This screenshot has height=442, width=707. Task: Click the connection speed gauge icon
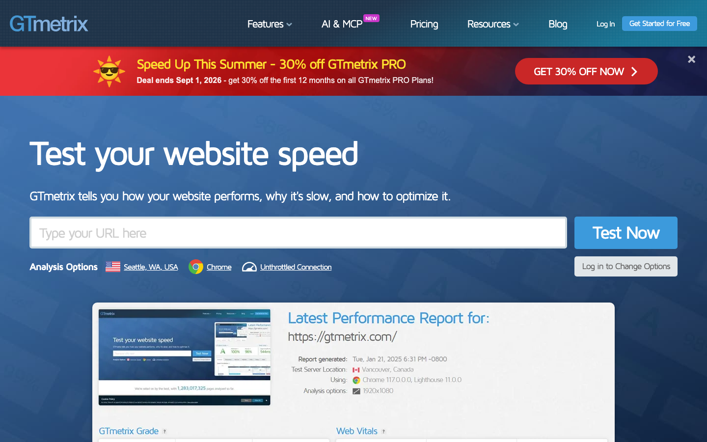[x=249, y=267]
